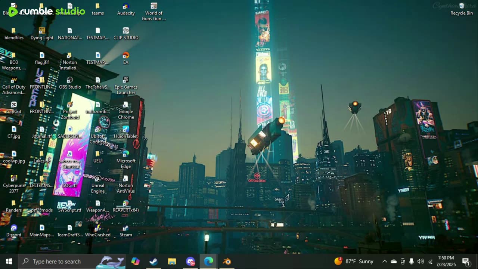Switch to Microsoft Edge in the taskbar
The height and width of the screenshot is (269, 478).
coord(208,262)
